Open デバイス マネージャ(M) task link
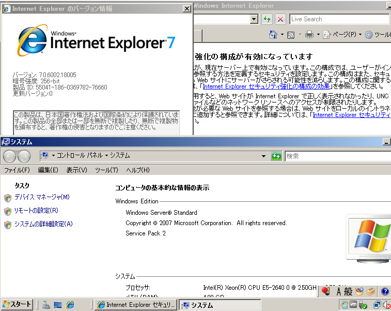The height and width of the screenshot is (311, 391). tap(42, 197)
